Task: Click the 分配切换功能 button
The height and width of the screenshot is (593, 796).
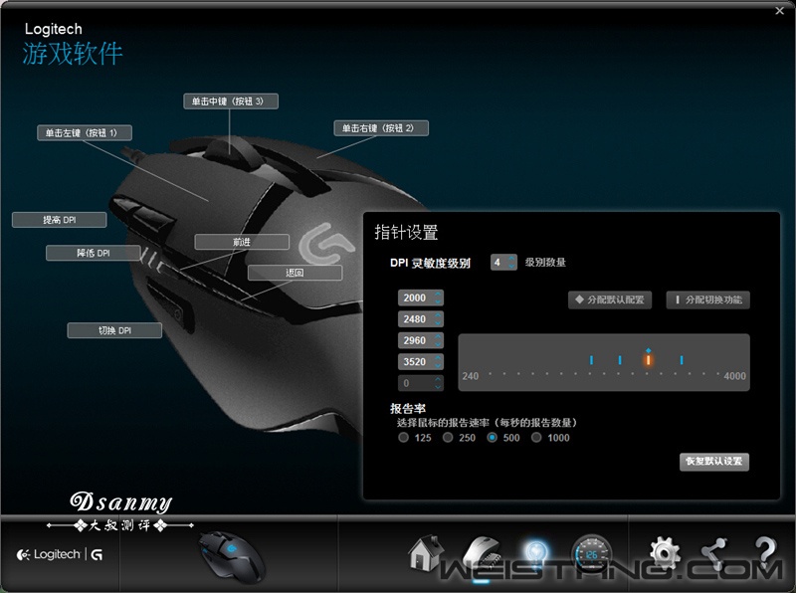Action: (x=707, y=299)
